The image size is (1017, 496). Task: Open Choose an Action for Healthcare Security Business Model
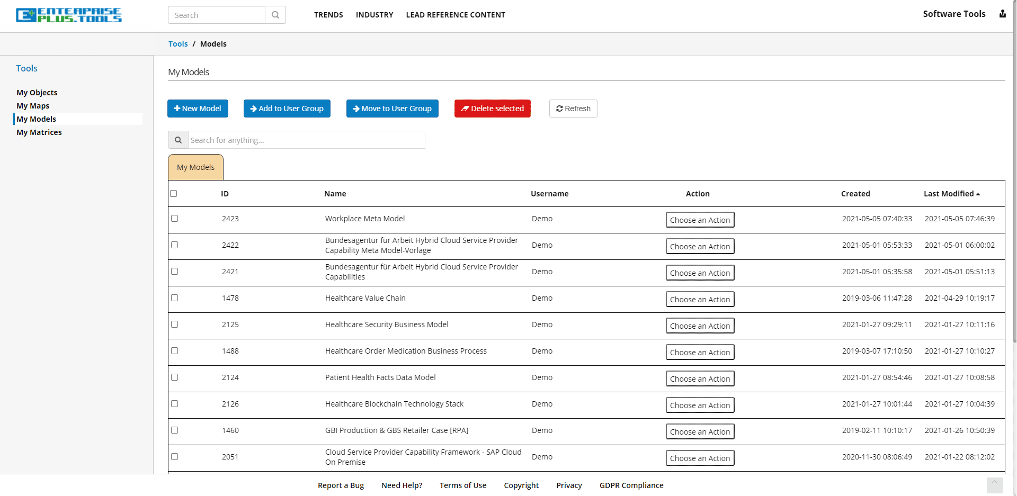(700, 326)
